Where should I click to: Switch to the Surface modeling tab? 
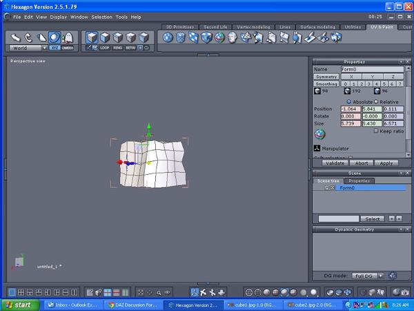317,27
